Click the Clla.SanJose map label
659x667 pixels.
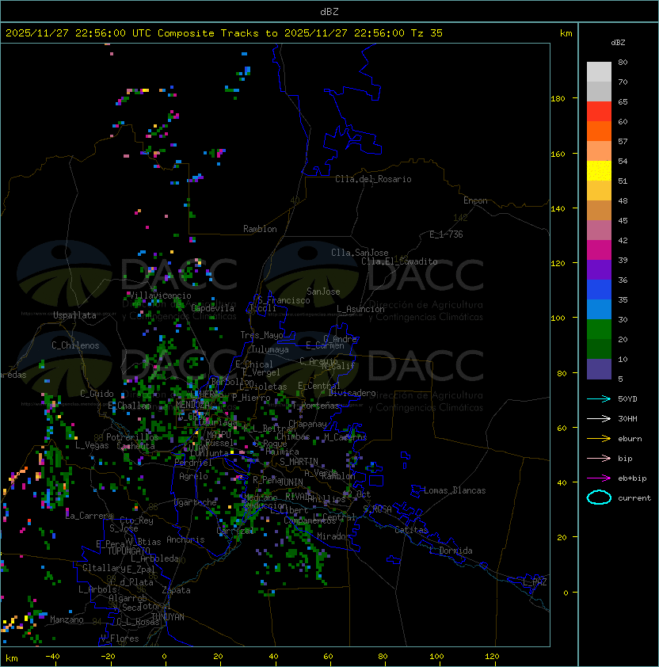(x=360, y=253)
